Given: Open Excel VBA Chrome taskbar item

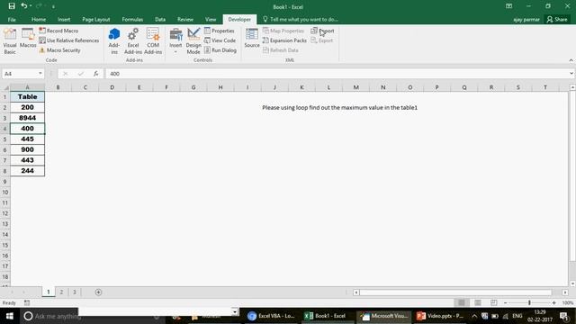Looking at the screenshot, I should 271,316.
